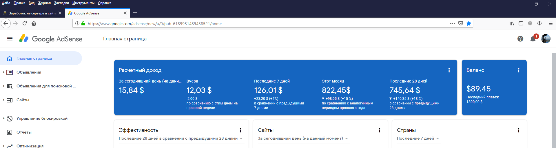Close the Google AdSense tab
Viewport: 556px width, 148px height.
125,13
